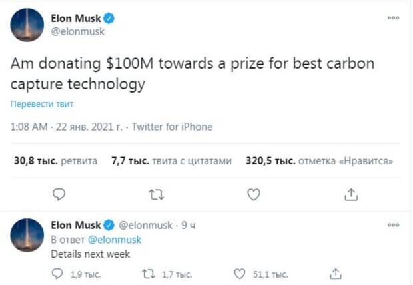Retweet the main $100M donation tweet

click(x=157, y=194)
